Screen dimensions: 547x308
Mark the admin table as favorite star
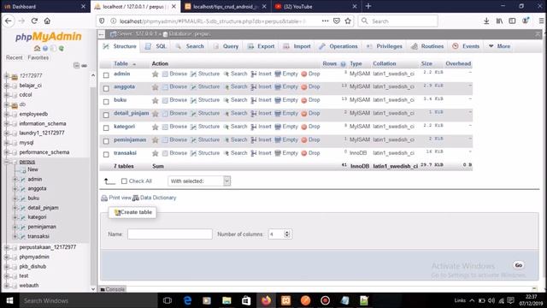(x=156, y=74)
